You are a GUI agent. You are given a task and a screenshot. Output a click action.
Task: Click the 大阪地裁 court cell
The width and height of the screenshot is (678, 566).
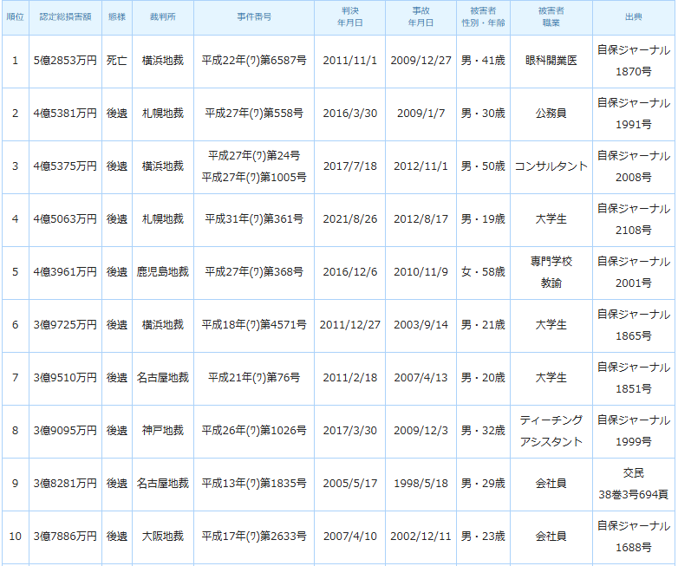pyautogui.click(x=162, y=537)
